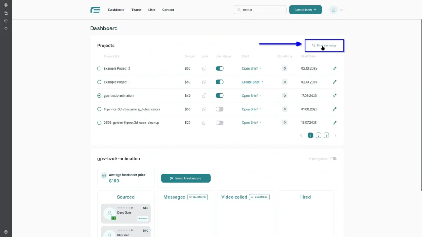Select the star icon in the left sidebar
The width and height of the screenshot is (422, 237).
pyautogui.click(x=5, y=28)
